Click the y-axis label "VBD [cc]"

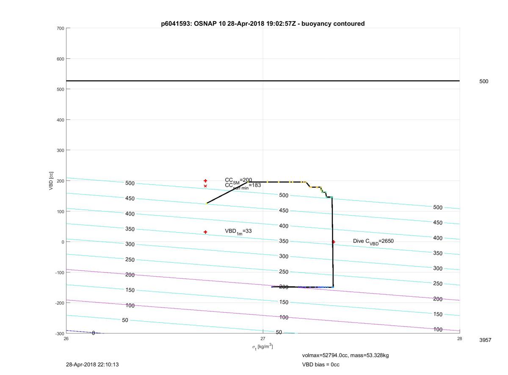click(51, 181)
